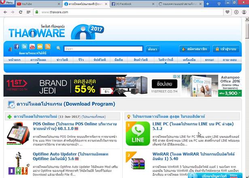Click the ค้นหา search button
The height and width of the screenshot is (178, 249).
[153, 49]
